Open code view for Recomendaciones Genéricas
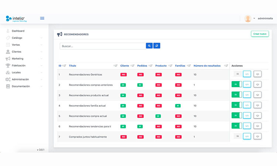The image size is (277, 166). point(247,74)
